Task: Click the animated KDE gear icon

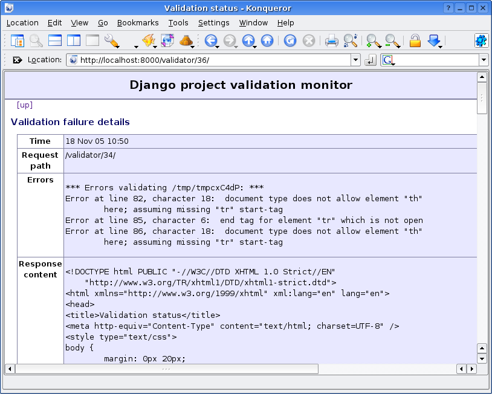Action: [481, 40]
